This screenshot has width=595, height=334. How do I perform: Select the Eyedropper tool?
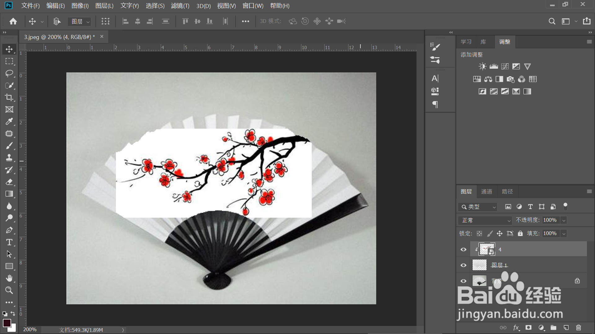coord(9,122)
